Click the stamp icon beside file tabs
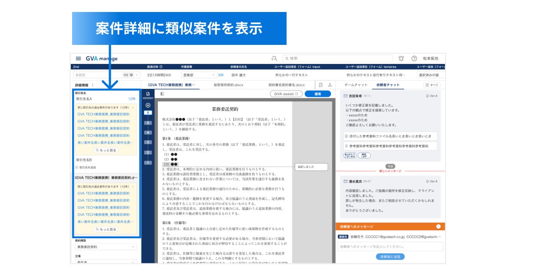 (x=330, y=85)
